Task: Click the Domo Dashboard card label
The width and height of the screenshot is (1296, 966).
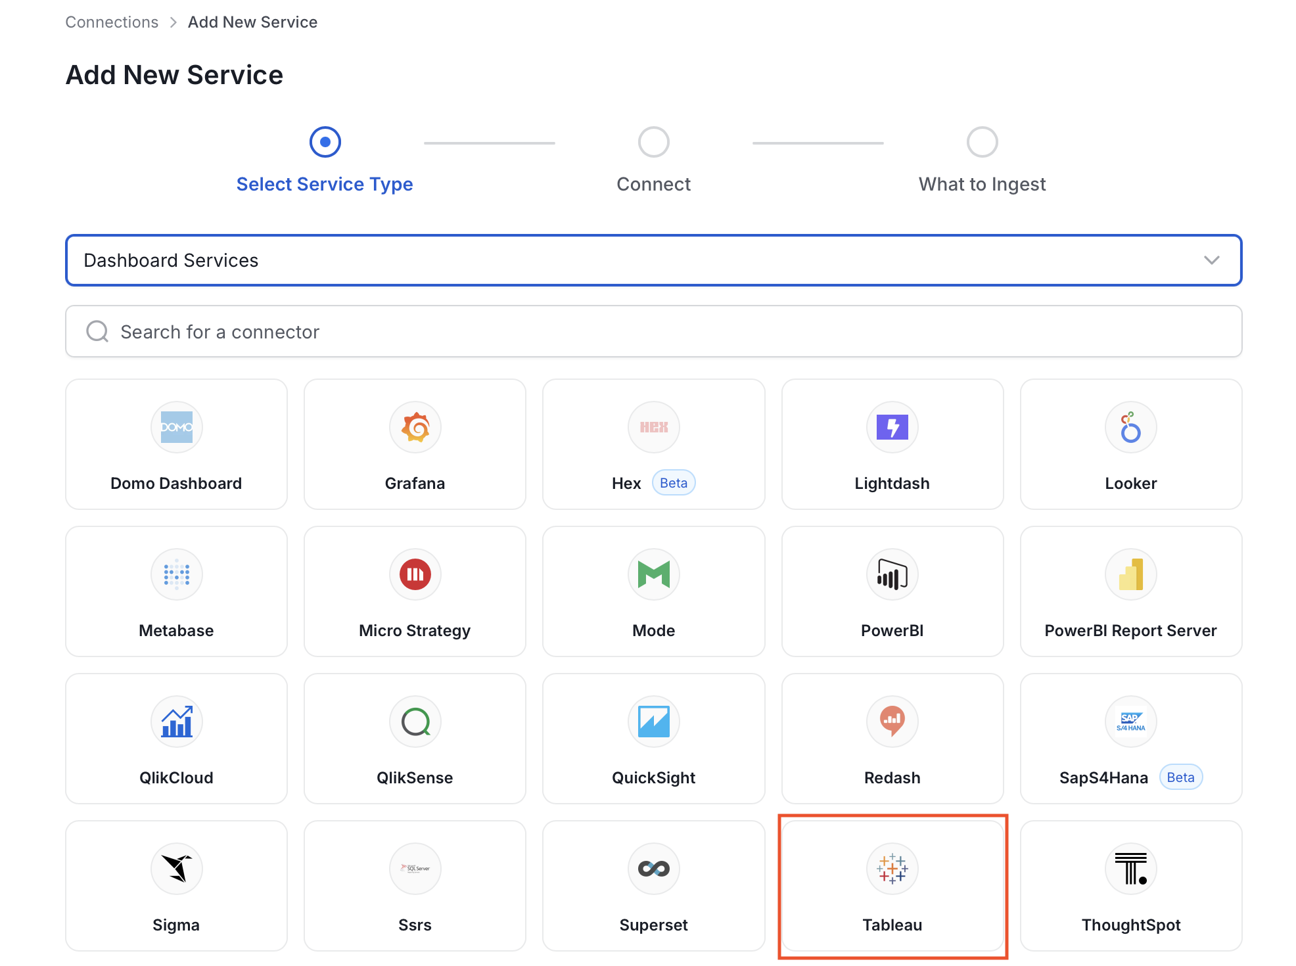Action: point(176,483)
